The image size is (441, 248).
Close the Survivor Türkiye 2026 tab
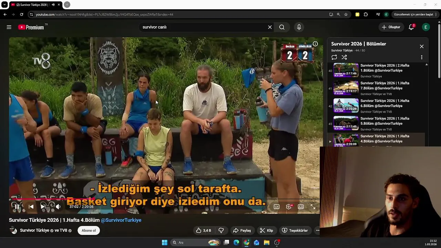[x=59, y=5]
